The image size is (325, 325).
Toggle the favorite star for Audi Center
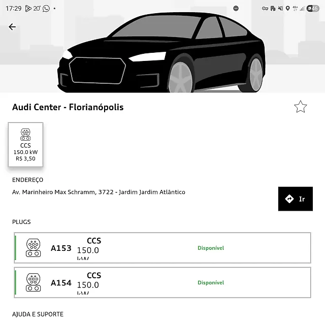[300, 107]
